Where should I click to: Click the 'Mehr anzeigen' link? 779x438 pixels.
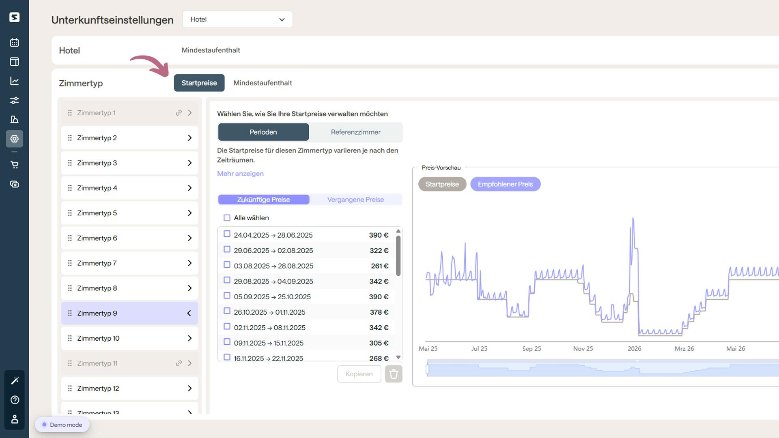(240, 174)
